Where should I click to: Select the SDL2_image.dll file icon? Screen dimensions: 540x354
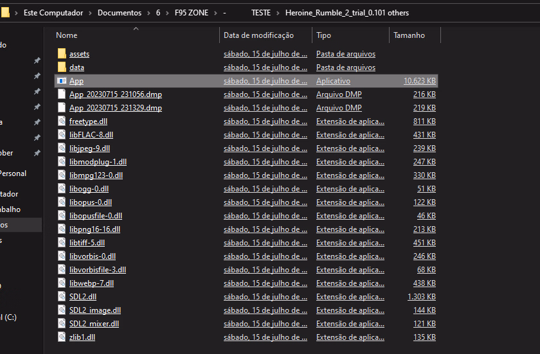point(62,310)
